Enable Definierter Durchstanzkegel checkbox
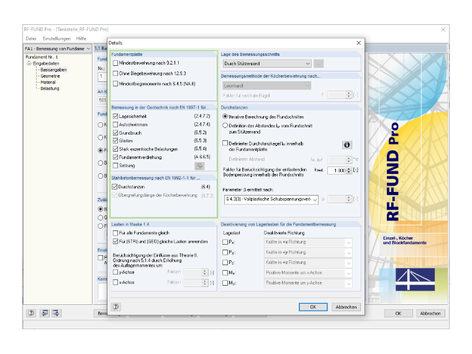This screenshot has height=354, width=472. (225, 143)
